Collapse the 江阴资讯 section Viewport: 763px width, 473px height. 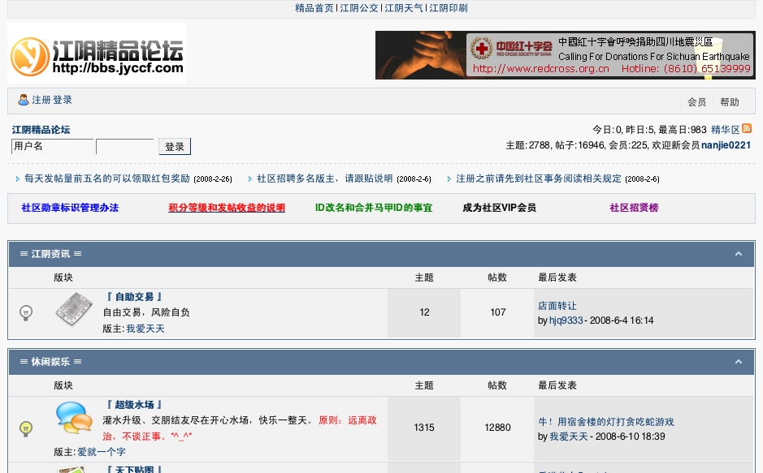point(738,254)
